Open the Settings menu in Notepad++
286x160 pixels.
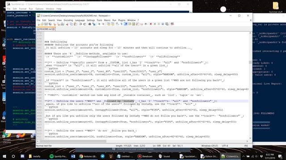tap(91, 20)
